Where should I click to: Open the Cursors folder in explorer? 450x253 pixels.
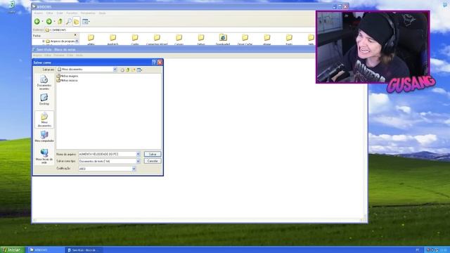(179, 39)
